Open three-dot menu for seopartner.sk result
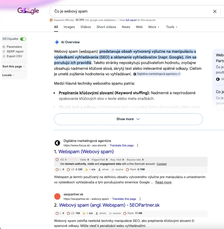The height and width of the screenshot is (229, 224). pos(140,199)
